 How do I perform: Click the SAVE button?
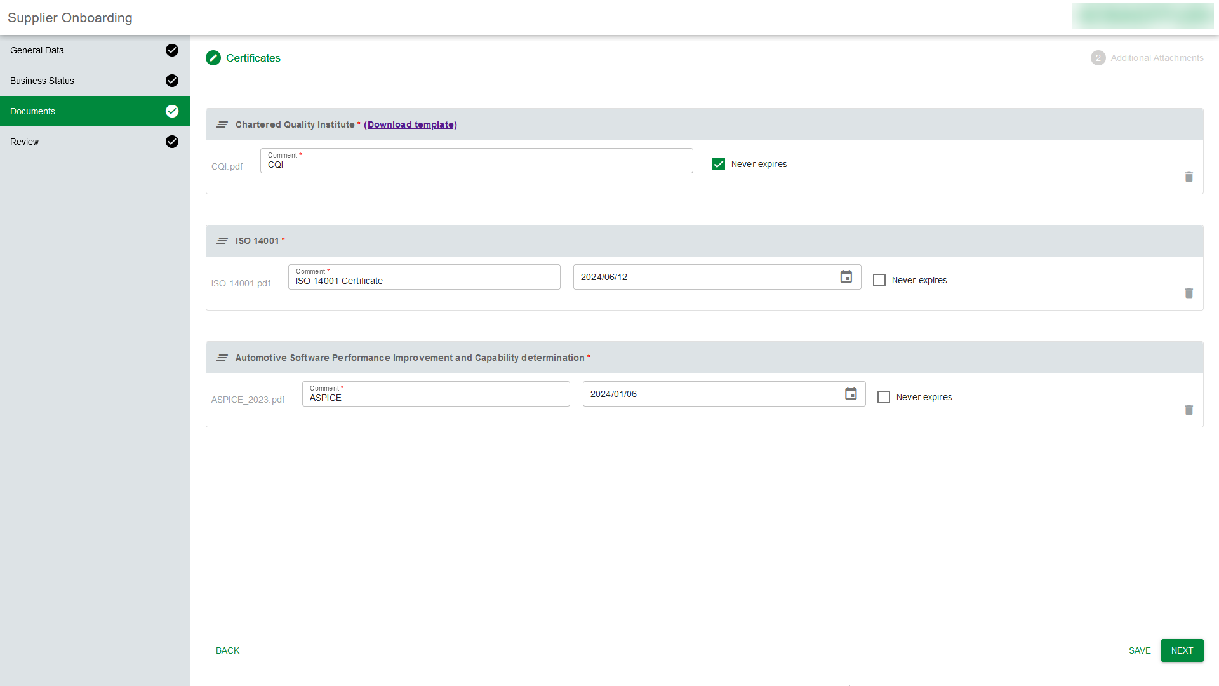1140,650
